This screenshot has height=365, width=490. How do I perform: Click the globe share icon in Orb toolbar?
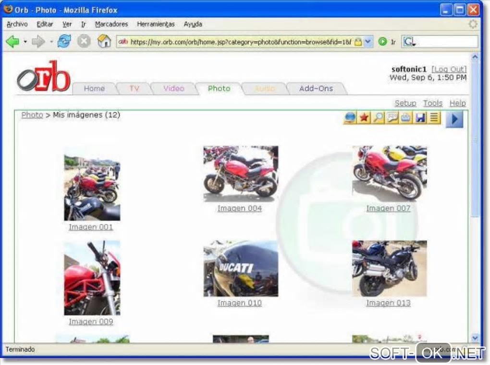point(350,118)
